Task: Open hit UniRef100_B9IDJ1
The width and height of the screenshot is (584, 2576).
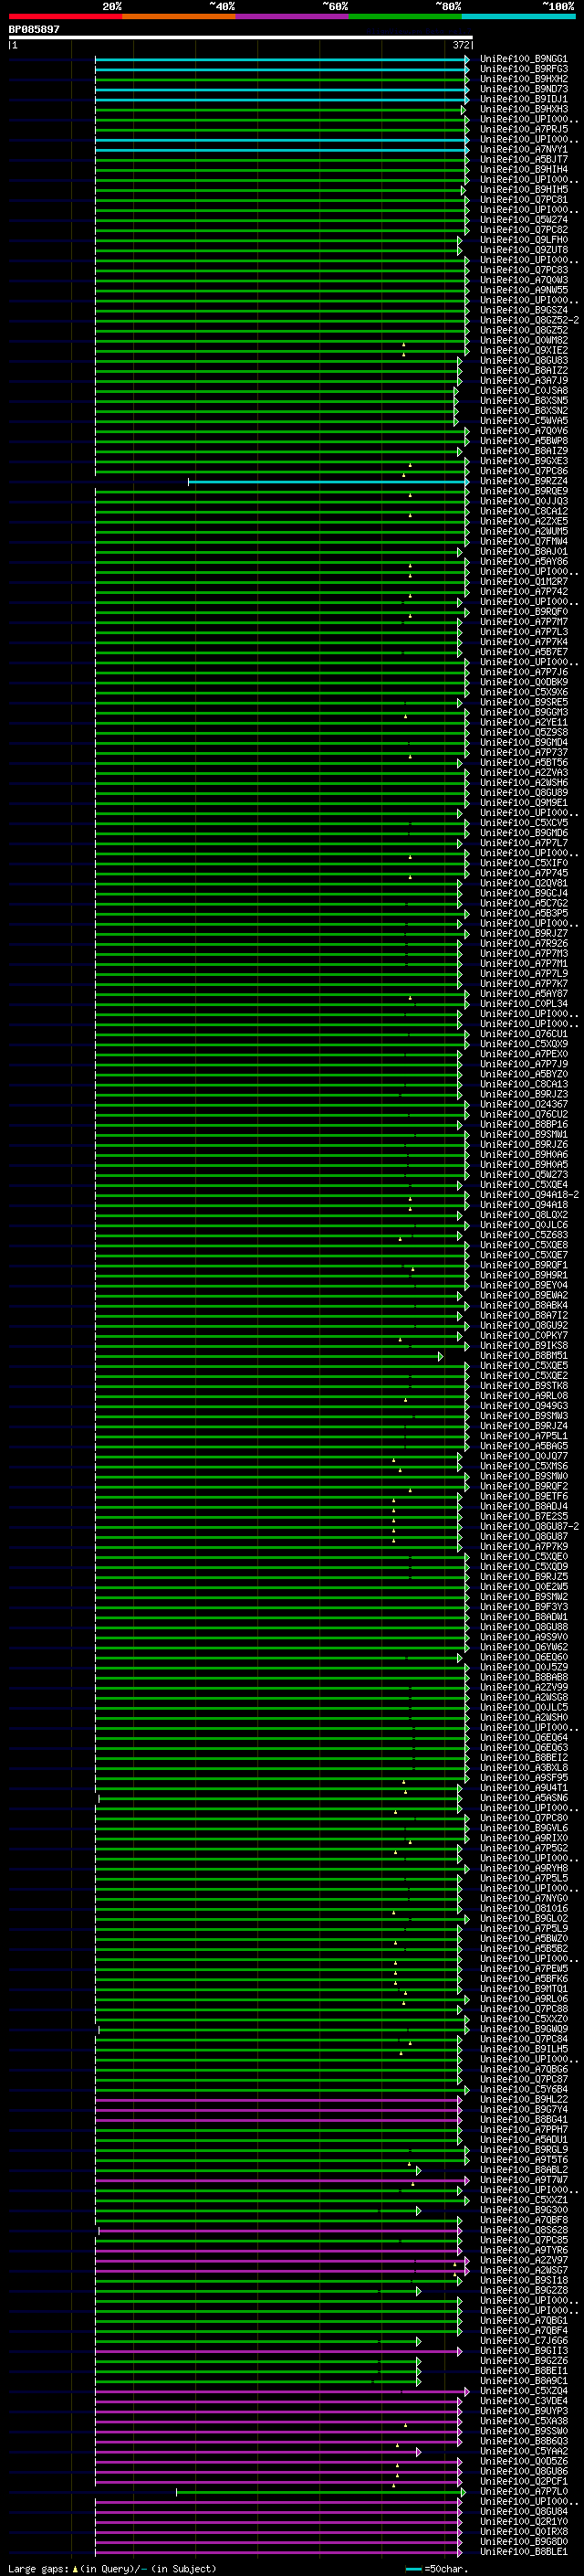Action: pyautogui.click(x=523, y=99)
